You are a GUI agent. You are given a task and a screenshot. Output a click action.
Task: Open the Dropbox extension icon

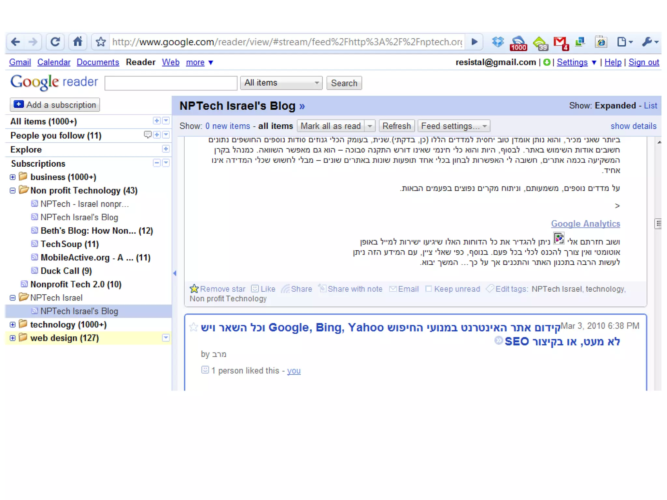tap(498, 42)
